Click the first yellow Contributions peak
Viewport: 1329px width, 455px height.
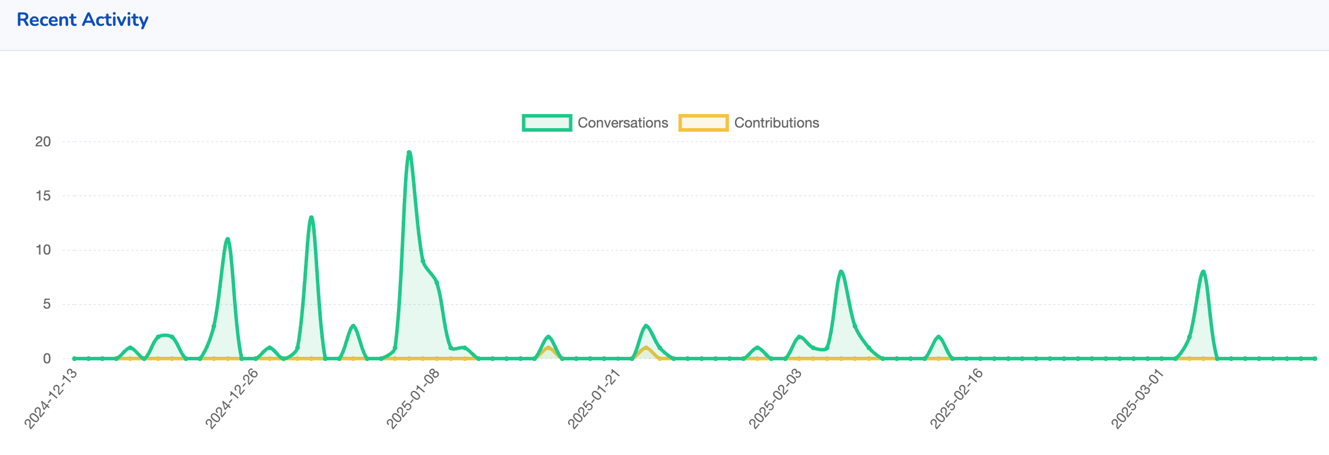548,348
